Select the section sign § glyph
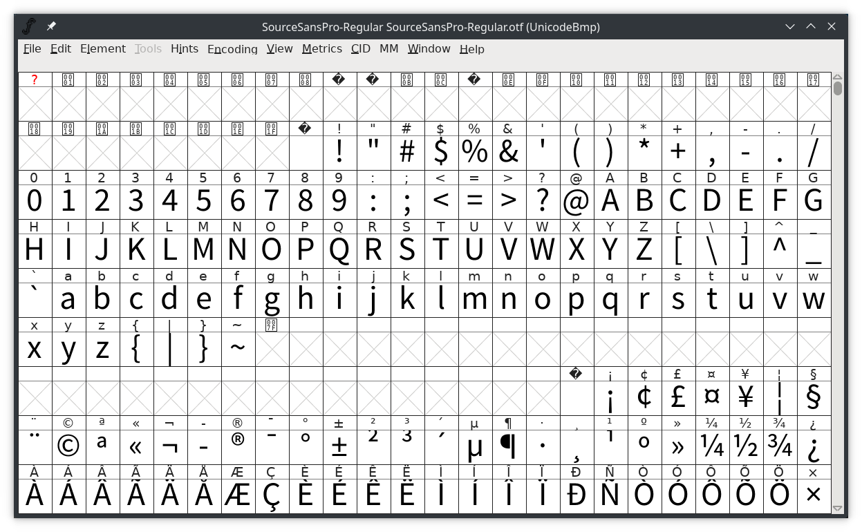The image size is (862, 532). click(814, 398)
